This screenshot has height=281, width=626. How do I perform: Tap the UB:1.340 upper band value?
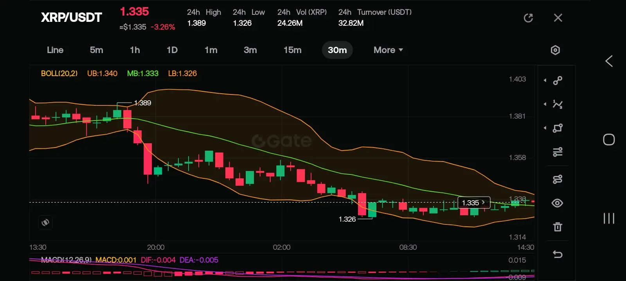(102, 73)
